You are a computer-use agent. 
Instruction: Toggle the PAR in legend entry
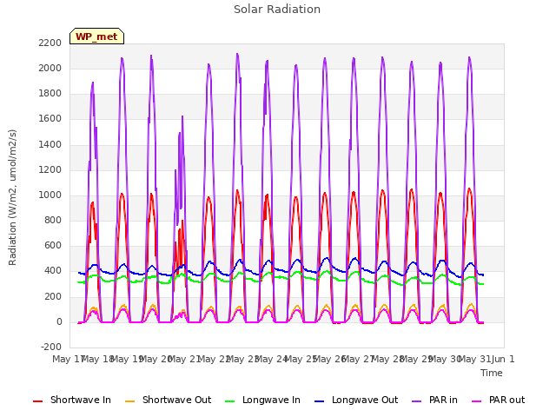[x=434, y=400]
